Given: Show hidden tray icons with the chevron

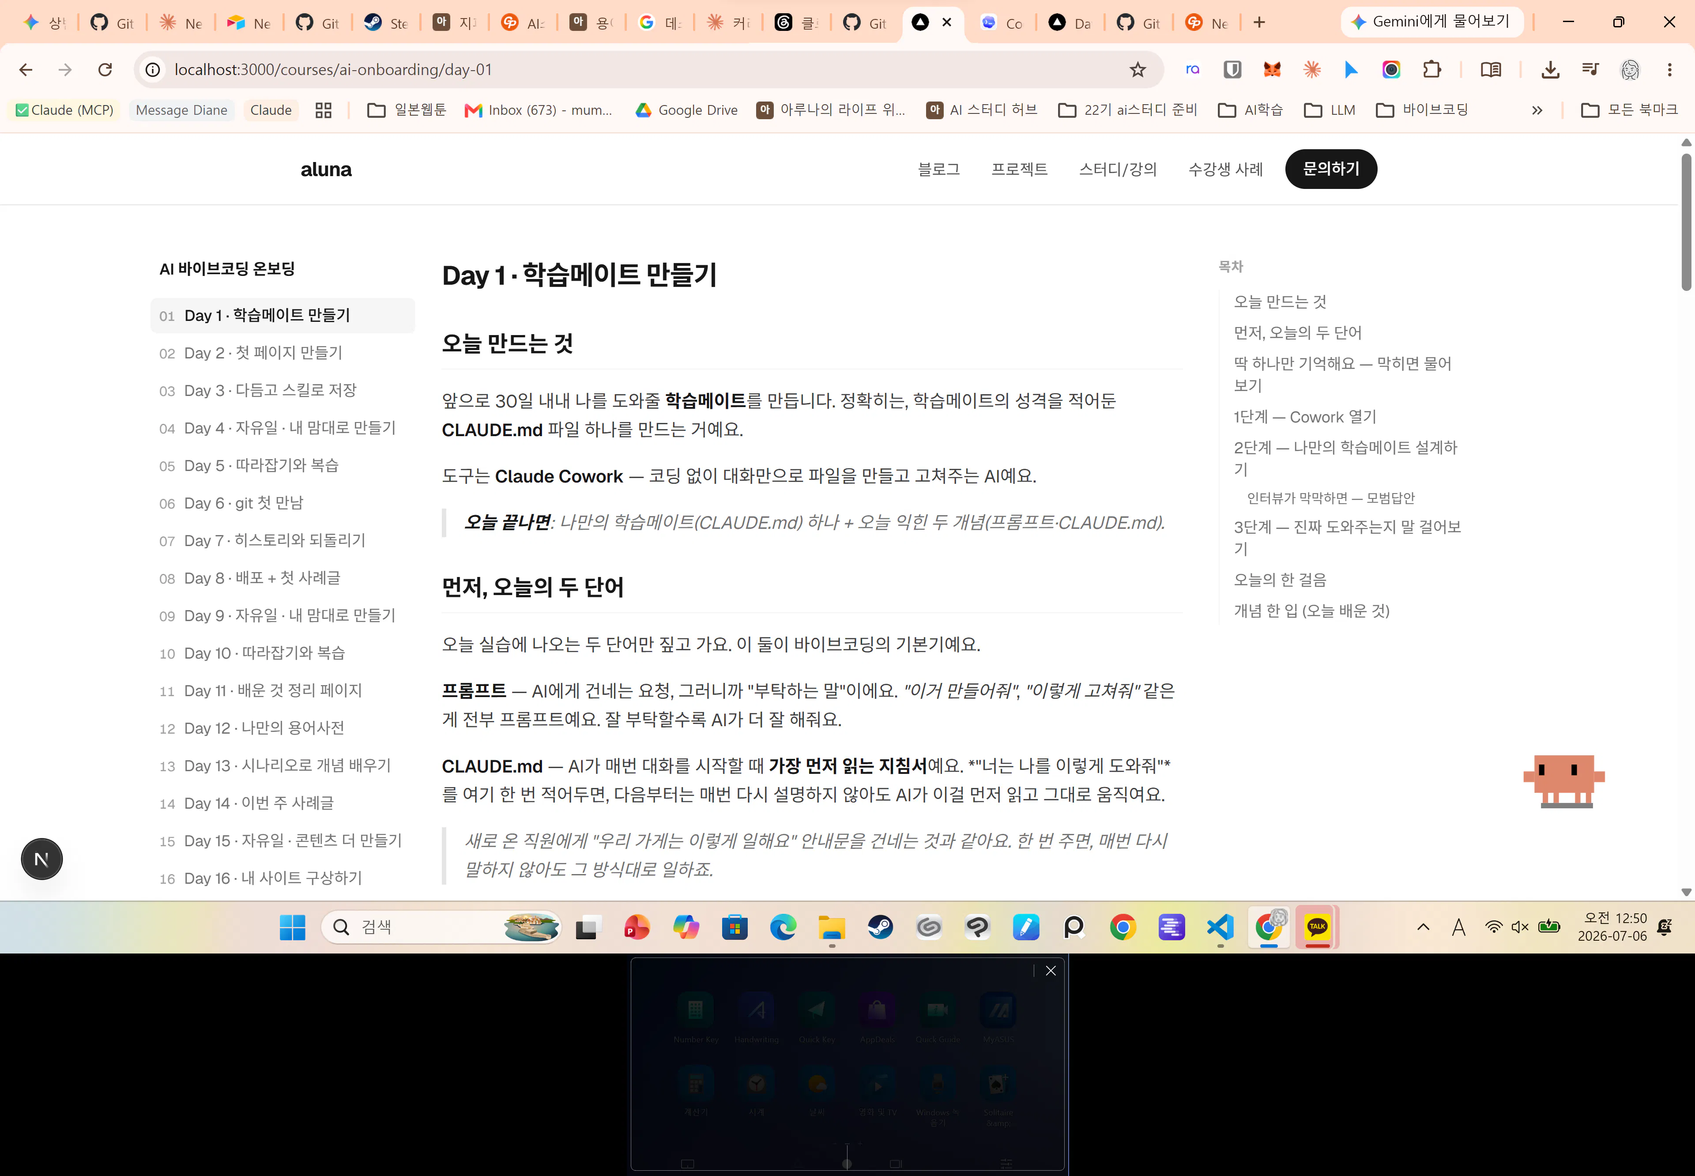Looking at the screenshot, I should pyautogui.click(x=1423, y=927).
